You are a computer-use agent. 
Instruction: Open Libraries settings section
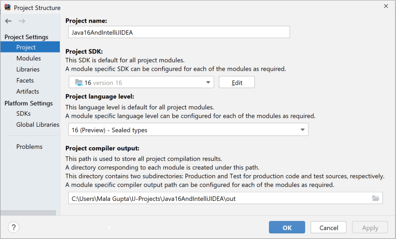coord(28,69)
